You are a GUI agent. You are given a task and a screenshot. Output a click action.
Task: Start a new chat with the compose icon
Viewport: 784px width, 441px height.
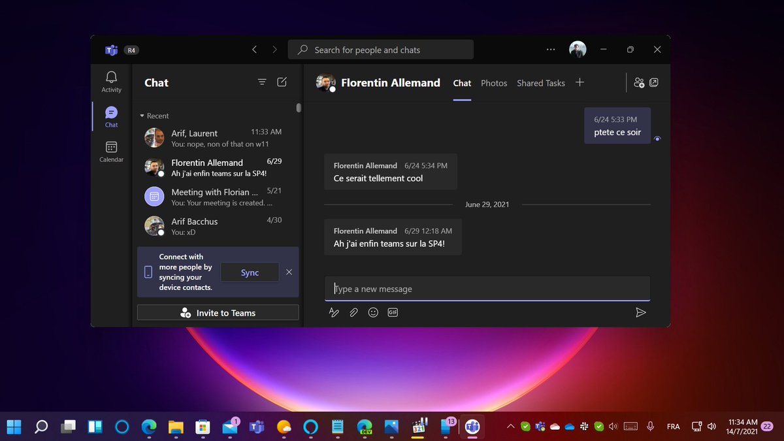pos(282,82)
